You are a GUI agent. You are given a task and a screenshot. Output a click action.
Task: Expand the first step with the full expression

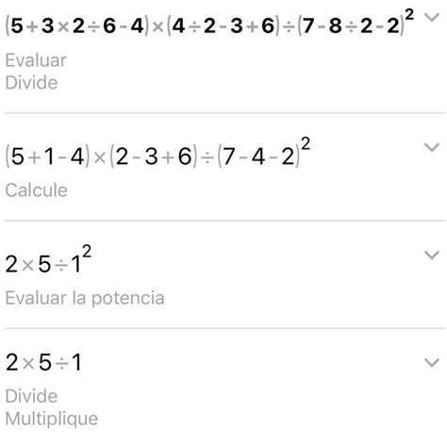(431, 18)
